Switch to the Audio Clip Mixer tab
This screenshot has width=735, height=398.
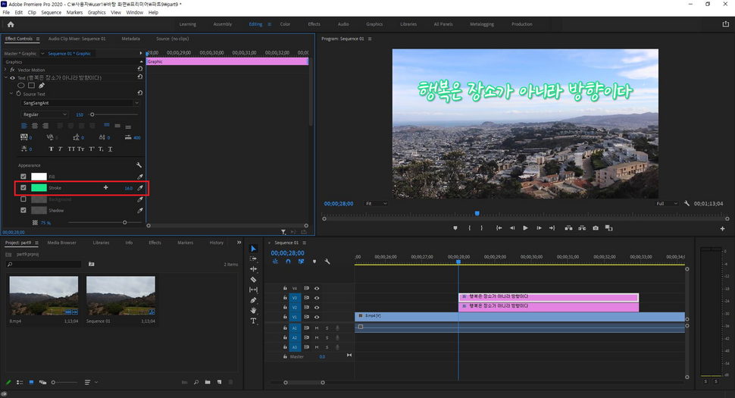[x=77, y=39]
